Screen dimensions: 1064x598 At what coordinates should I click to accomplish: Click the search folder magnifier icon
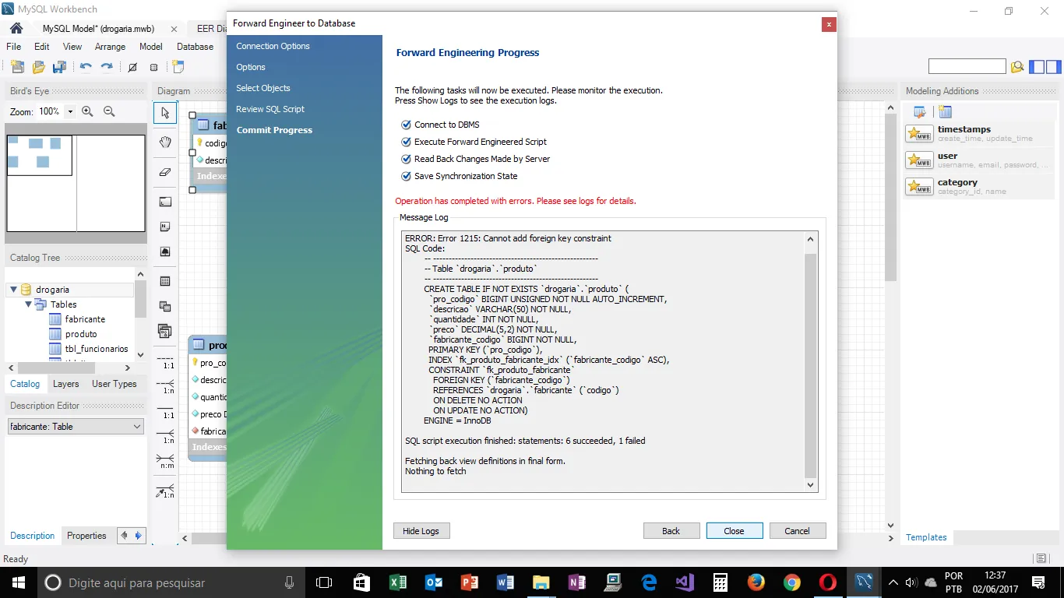(1016, 67)
